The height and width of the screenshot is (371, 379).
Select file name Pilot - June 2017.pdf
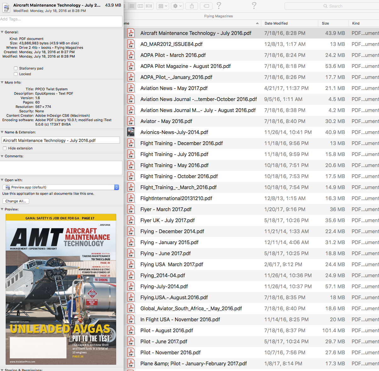coord(164,341)
